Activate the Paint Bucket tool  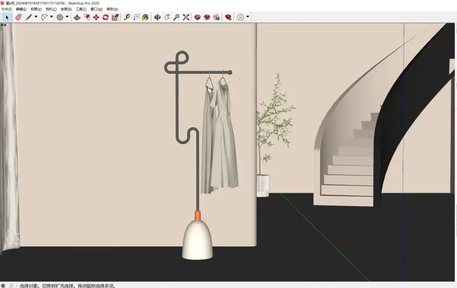point(146,18)
